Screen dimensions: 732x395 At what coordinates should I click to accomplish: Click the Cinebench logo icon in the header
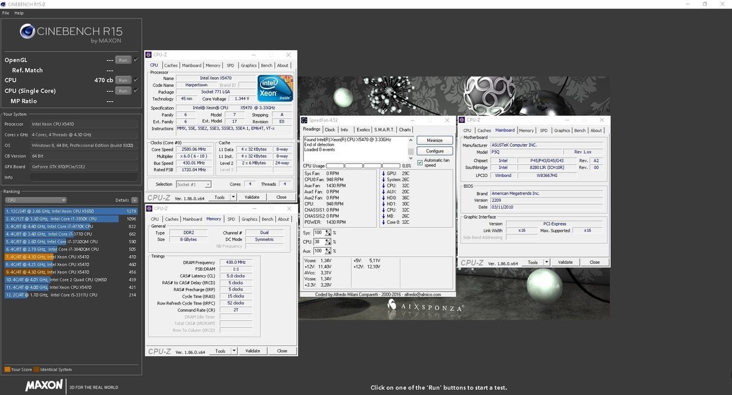coord(27,31)
